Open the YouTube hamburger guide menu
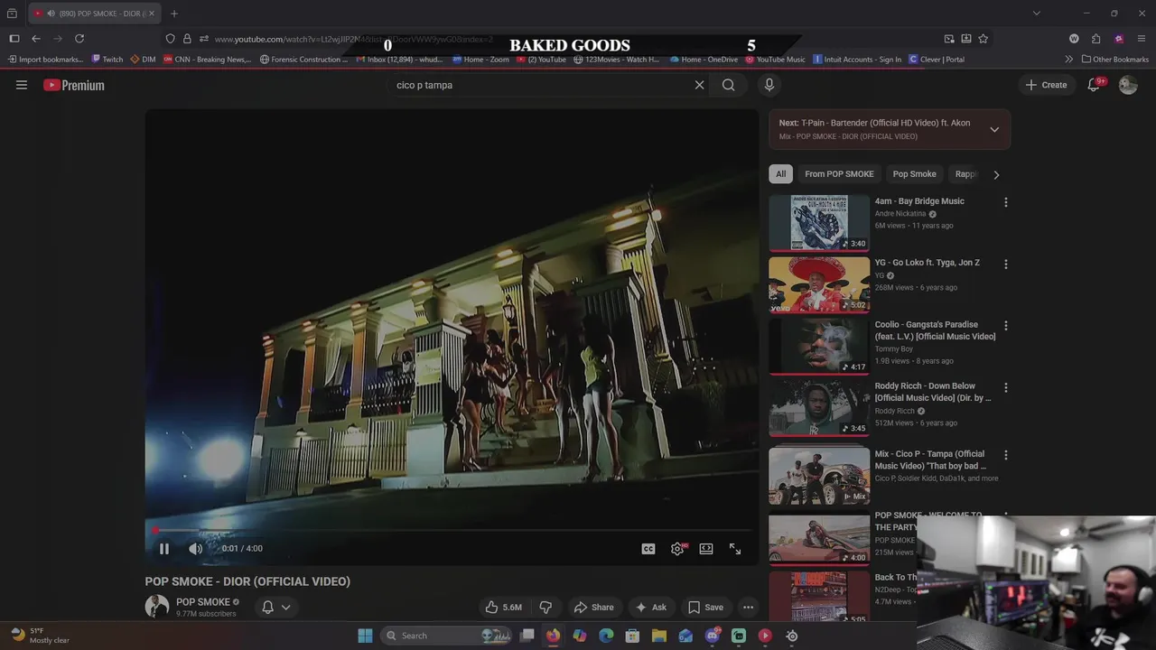The width and height of the screenshot is (1156, 650). 22,85
